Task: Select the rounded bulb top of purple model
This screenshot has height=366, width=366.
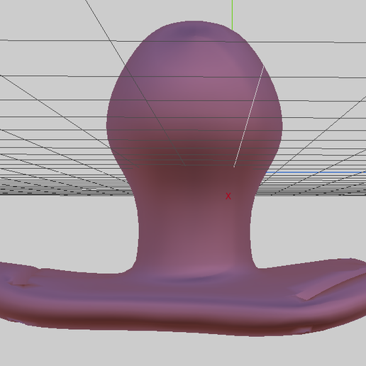Action: click(194, 94)
